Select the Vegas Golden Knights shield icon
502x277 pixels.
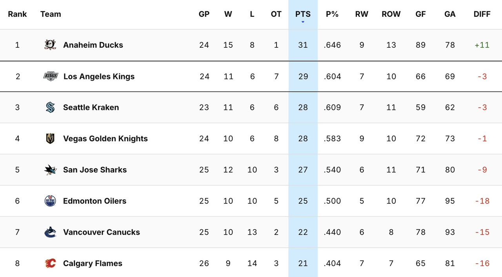coord(50,138)
